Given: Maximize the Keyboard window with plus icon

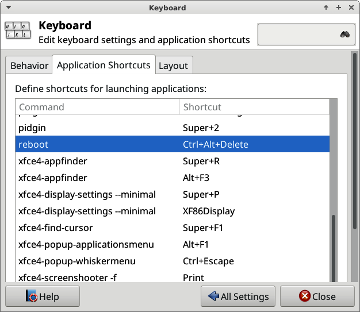Looking at the screenshot, I should coord(339,7).
